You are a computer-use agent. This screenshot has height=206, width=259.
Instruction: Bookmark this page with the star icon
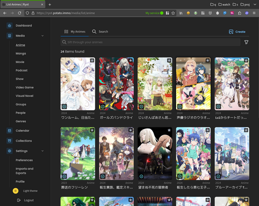(173, 13)
